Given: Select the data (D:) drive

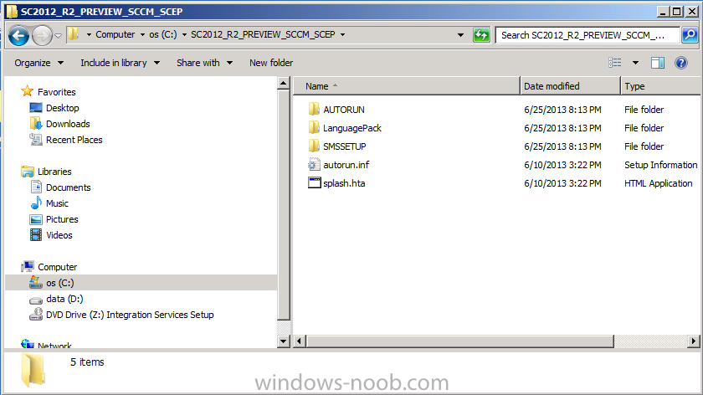Looking at the screenshot, I should coord(64,299).
